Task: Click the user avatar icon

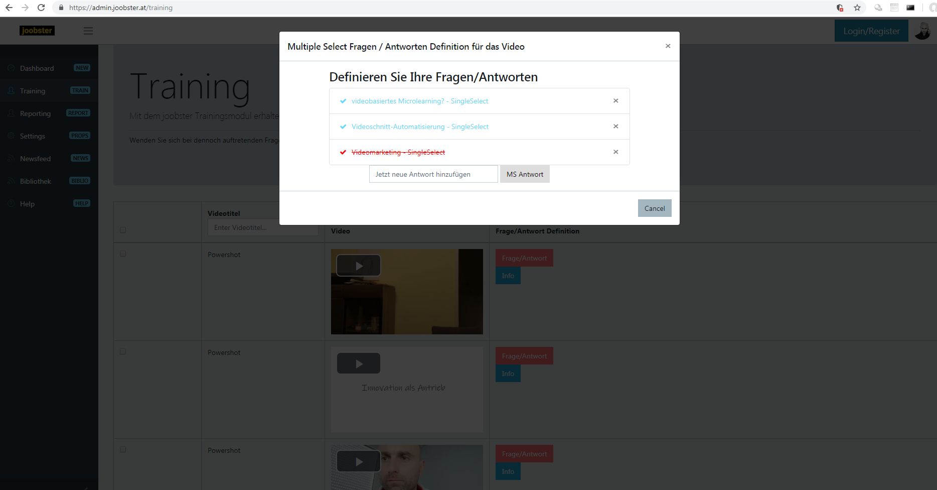Action: click(922, 31)
